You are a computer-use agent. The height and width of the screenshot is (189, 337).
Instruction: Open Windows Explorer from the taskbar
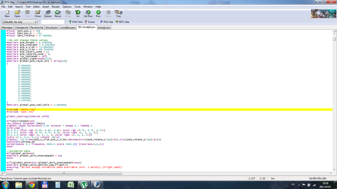tap(19, 185)
